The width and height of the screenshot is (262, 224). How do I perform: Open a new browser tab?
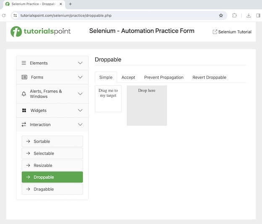click(70, 4)
